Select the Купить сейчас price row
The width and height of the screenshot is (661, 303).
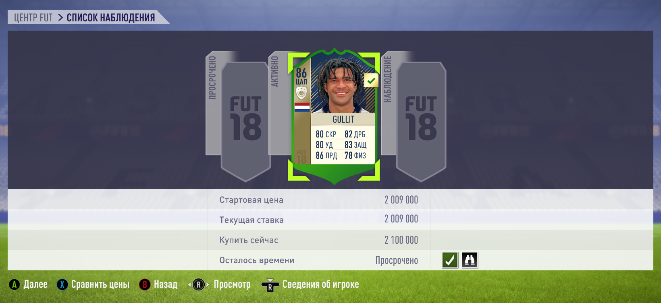point(330,240)
